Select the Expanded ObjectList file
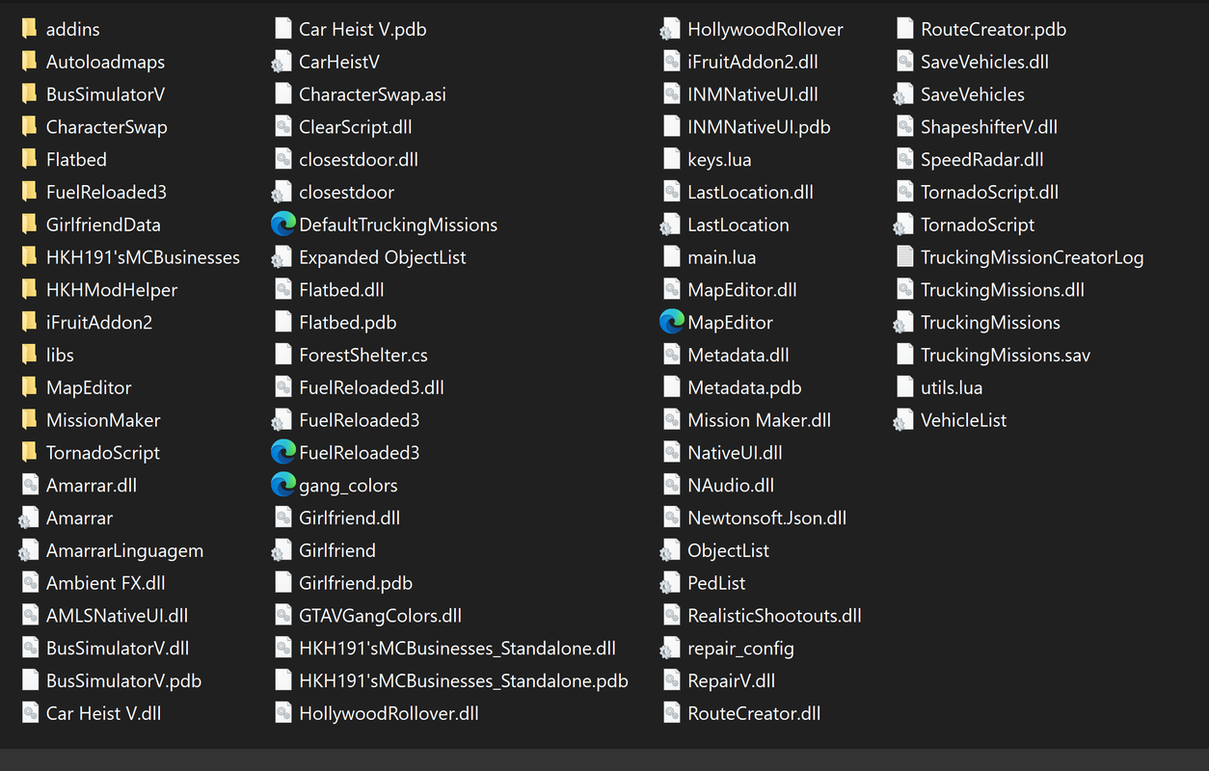 click(x=369, y=257)
